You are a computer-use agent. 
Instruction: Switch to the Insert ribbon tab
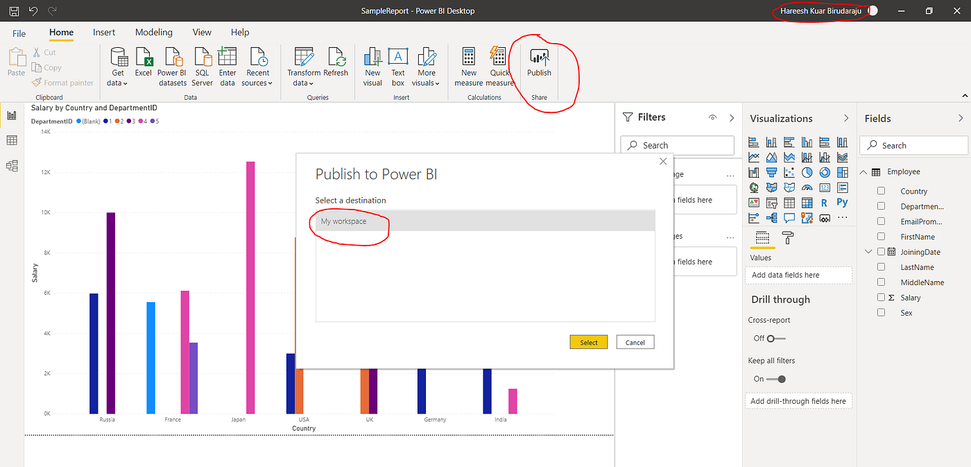click(x=104, y=32)
